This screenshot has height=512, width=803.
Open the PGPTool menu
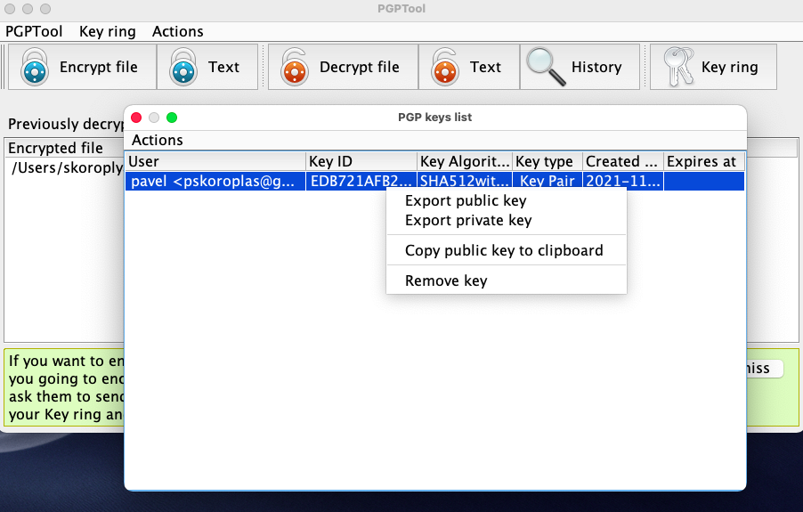point(34,32)
